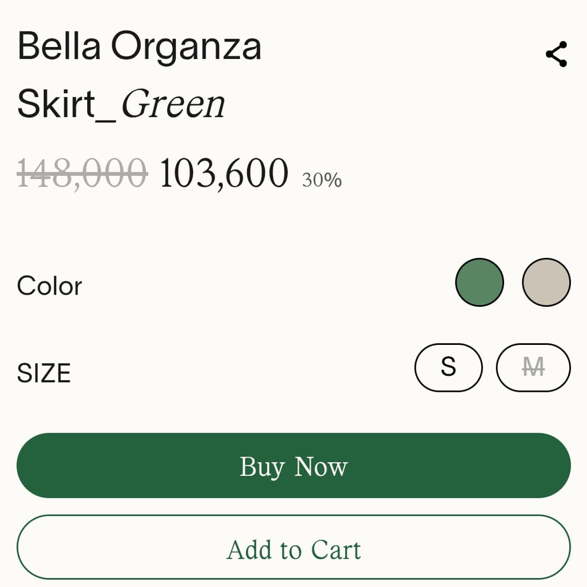Image resolution: width=587 pixels, height=587 pixels.
Task: Choose the beige color swatch
Action: (546, 282)
